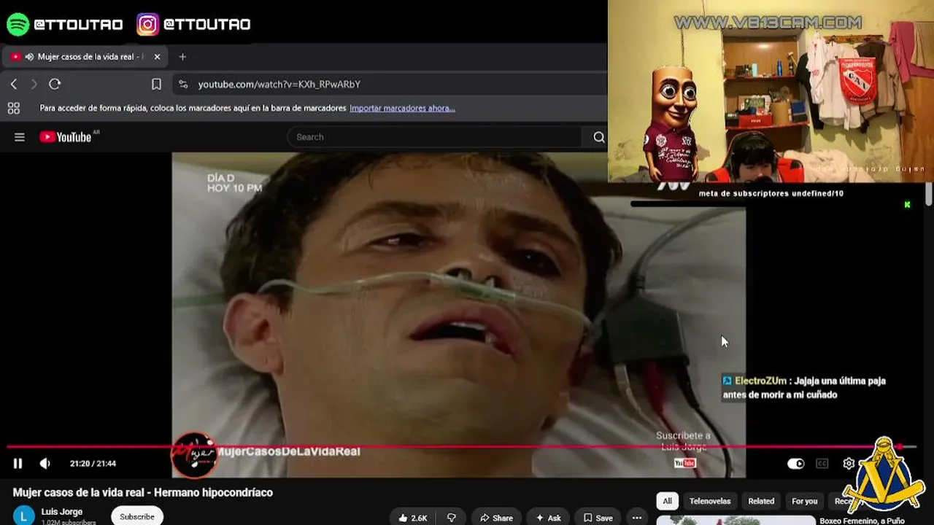Select the All filter chip
Image resolution: width=934 pixels, height=525 pixels.
pos(667,501)
